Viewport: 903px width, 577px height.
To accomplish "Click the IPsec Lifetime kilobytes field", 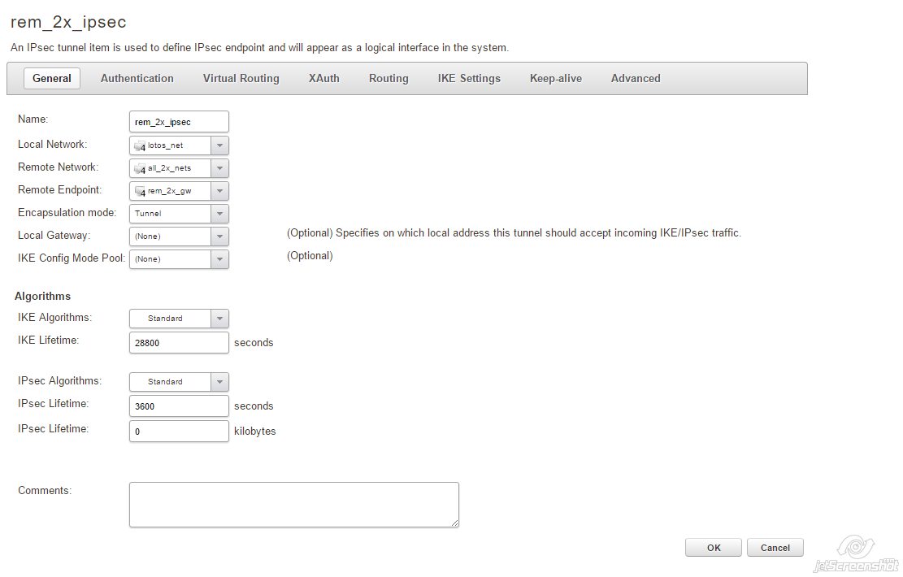I will 179,432.
